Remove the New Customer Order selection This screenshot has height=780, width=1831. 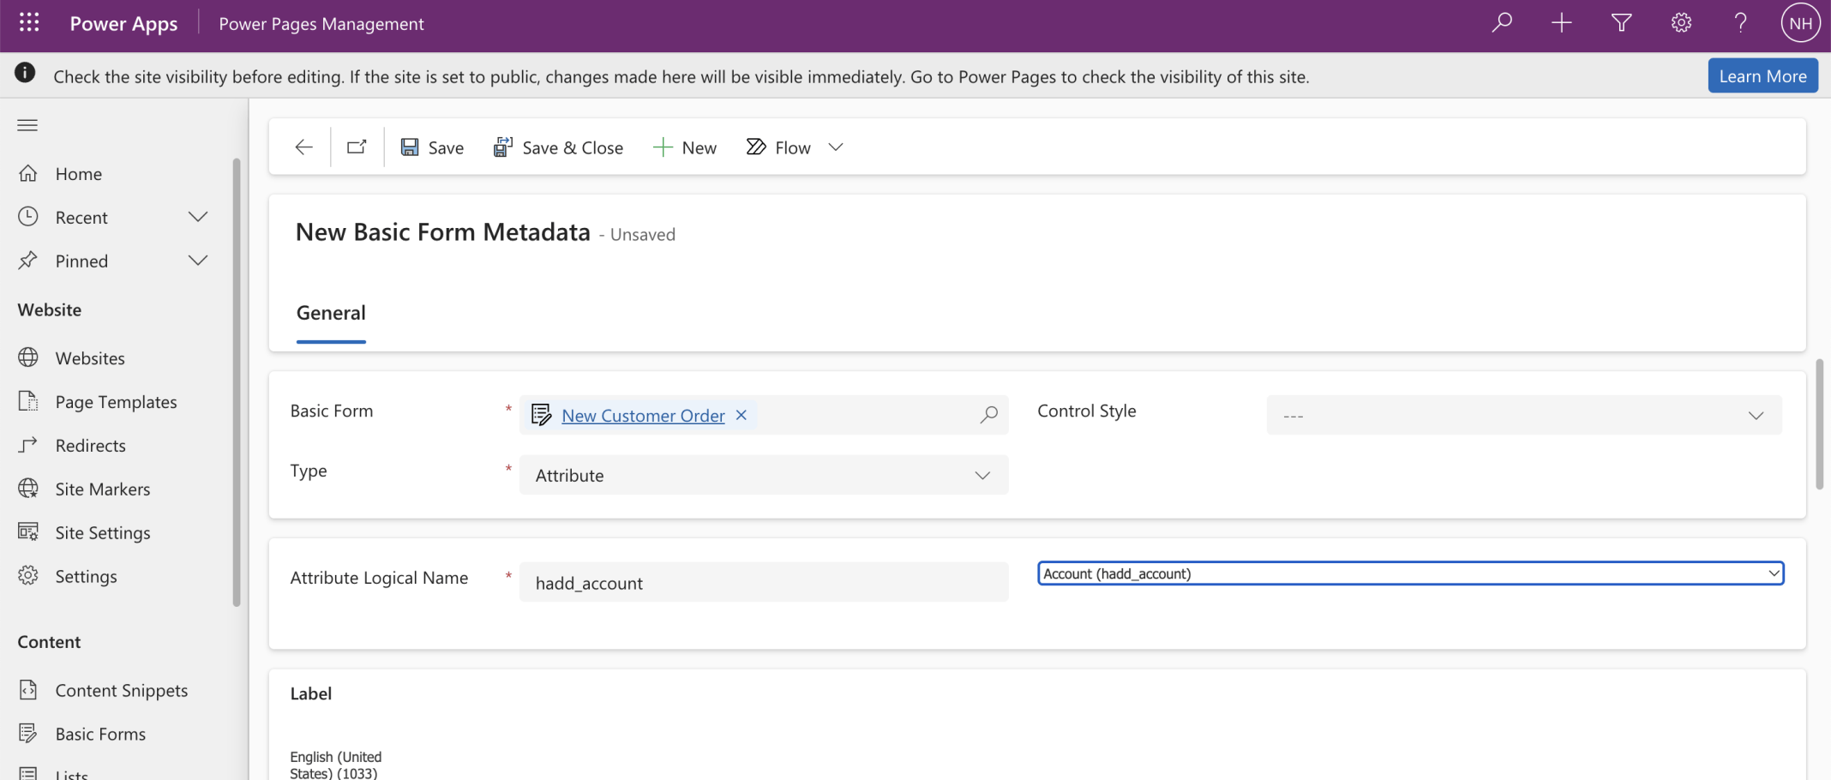pyautogui.click(x=741, y=415)
